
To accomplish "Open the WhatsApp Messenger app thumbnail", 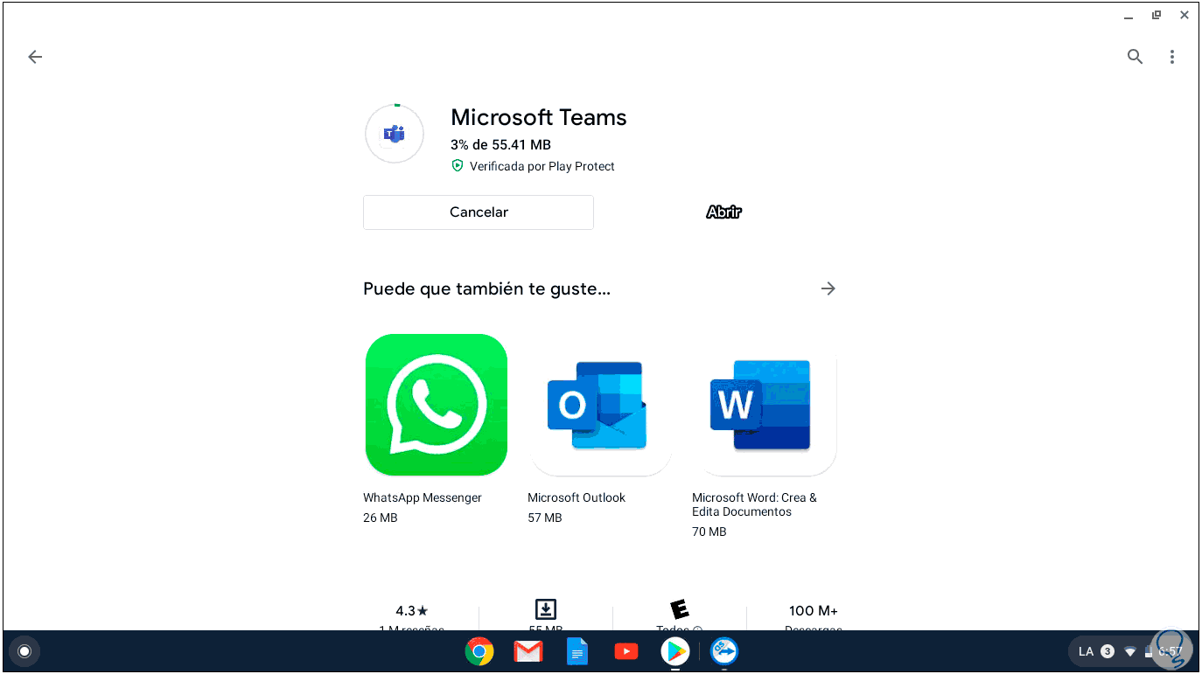I will 436,405.
